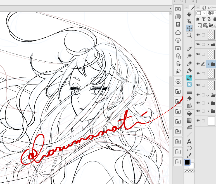Set as Draft layer icon
This screenshot has width=216, height=184.
(209, 19)
